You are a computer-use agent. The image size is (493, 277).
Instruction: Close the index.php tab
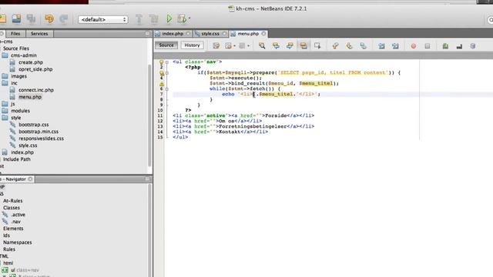(x=188, y=34)
